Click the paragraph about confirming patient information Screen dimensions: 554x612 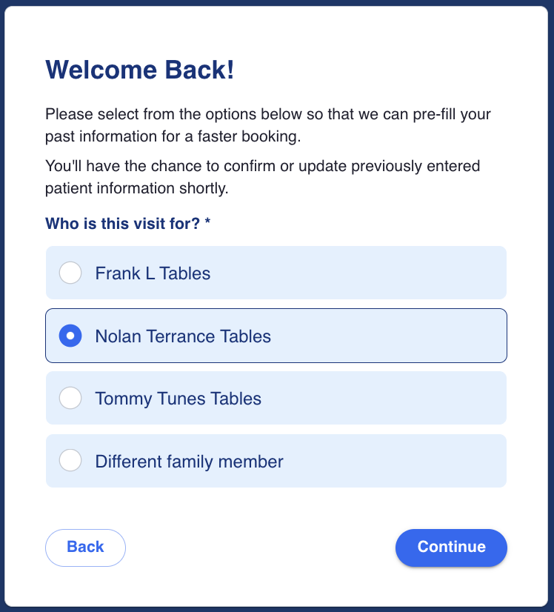[x=262, y=176]
